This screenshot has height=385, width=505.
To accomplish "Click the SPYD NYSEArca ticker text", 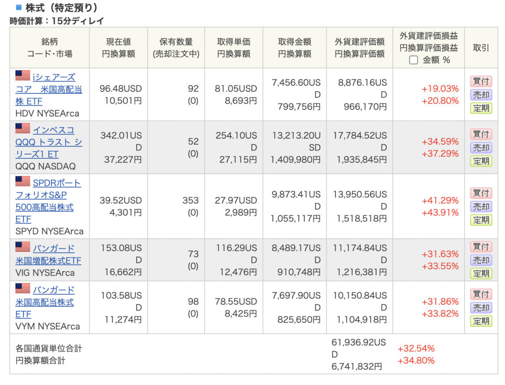I will (x=49, y=232).
